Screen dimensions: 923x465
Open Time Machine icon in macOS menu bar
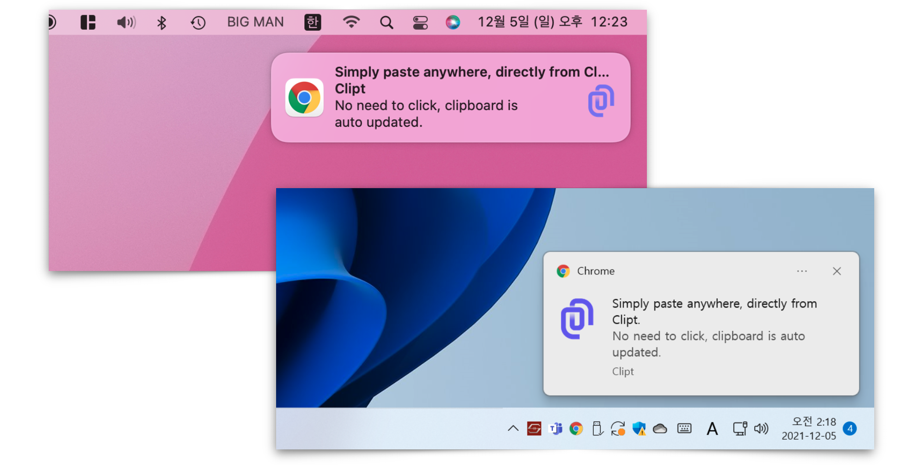pos(198,22)
